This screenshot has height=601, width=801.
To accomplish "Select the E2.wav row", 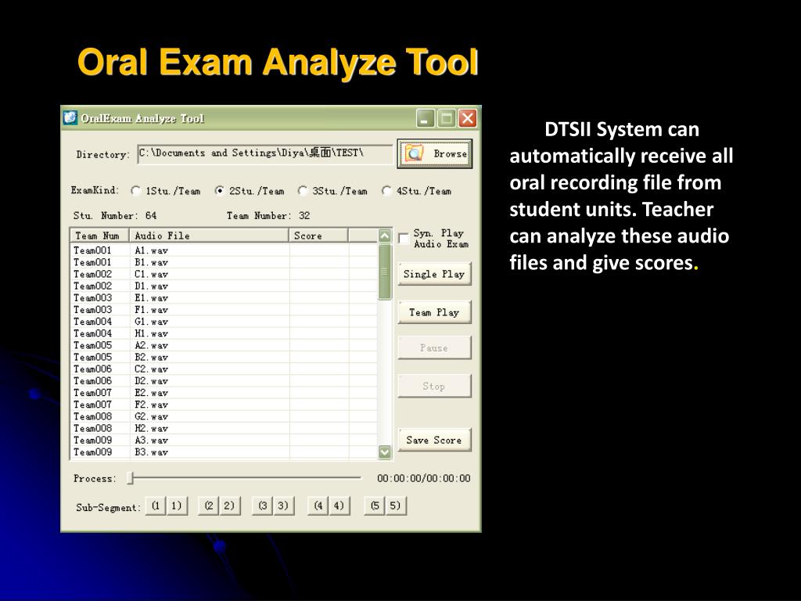I will tap(224, 393).
